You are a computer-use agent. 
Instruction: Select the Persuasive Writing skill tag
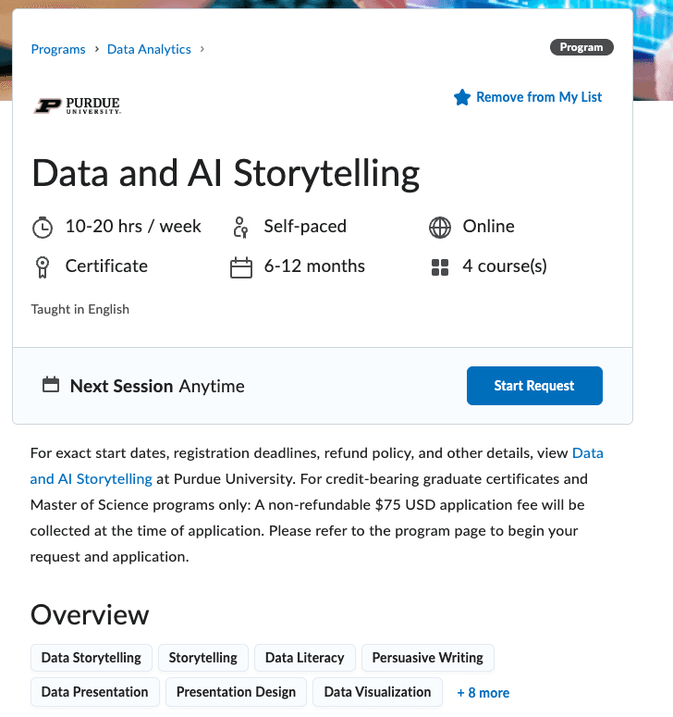click(x=427, y=658)
